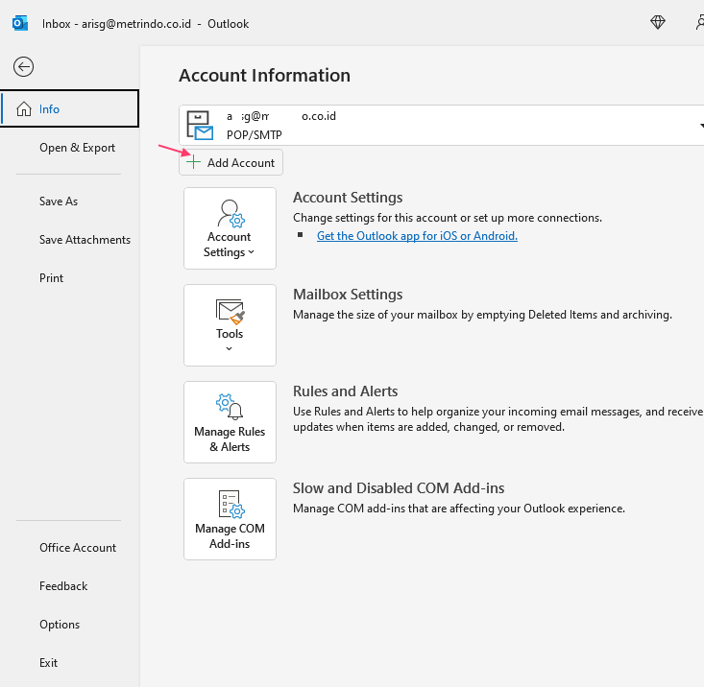Open the Print page
Image resolution: width=704 pixels, height=687 pixels.
point(51,278)
